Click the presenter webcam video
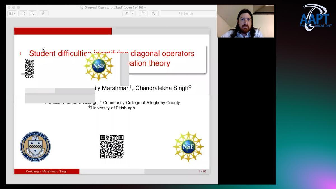The height and width of the screenshot is (189, 336). 246,21
